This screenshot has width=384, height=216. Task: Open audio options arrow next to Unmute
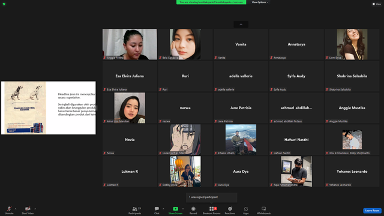[16, 209]
